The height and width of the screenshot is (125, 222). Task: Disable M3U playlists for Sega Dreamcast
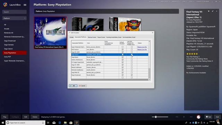click(132, 75)
